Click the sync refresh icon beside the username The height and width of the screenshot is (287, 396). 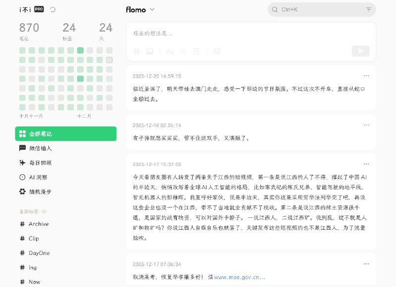[x=52, y=8]
